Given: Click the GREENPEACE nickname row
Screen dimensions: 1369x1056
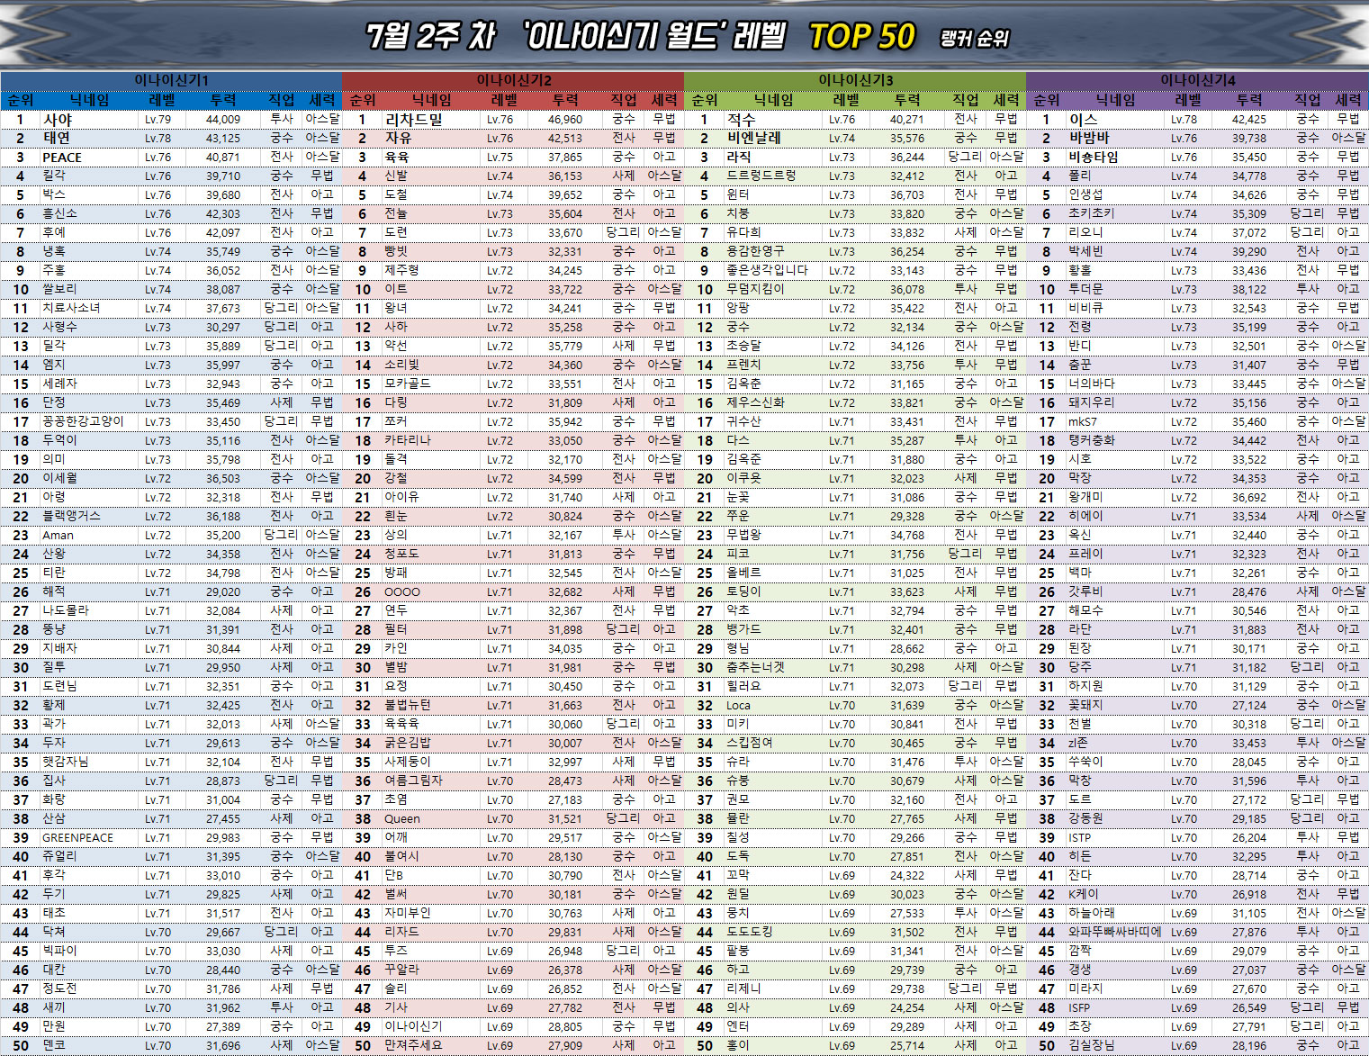Looking at the screenshot, I should click(x=77, y=837).
